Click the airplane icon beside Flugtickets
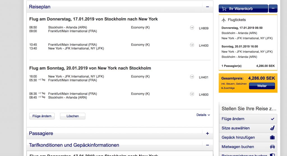287x156 pixels. coord(224,20)
